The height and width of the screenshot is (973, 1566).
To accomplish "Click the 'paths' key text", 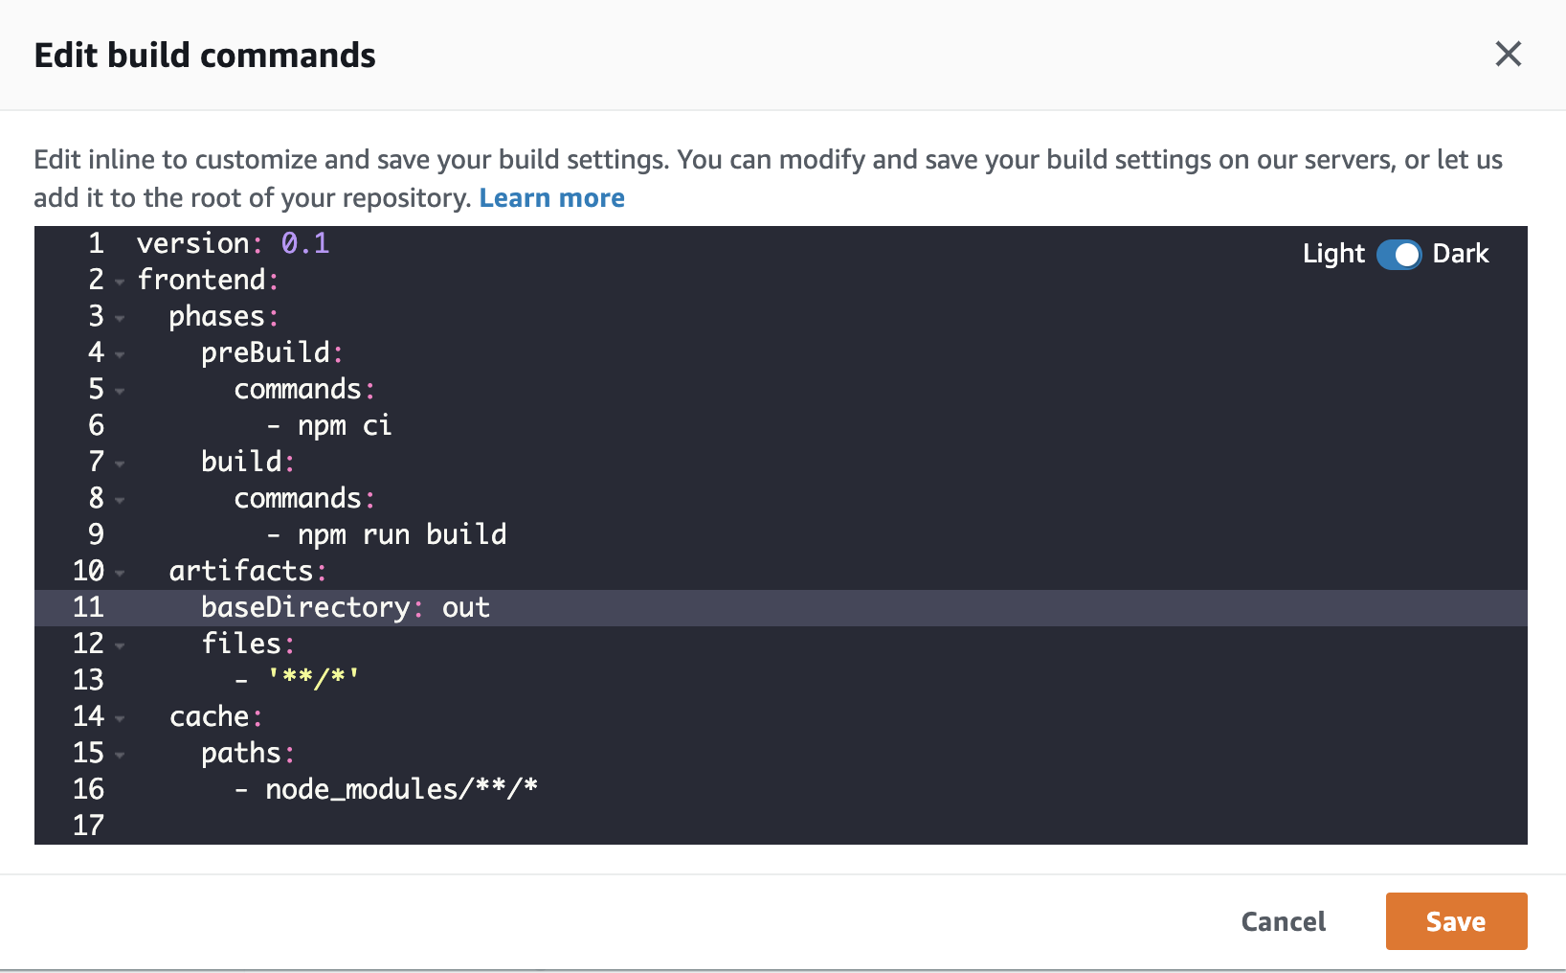I will pos(241,753).
